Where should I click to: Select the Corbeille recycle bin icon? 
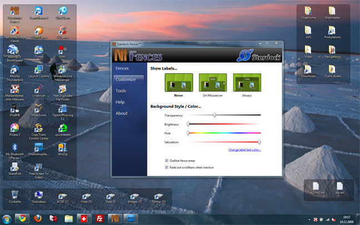point(14,197)
